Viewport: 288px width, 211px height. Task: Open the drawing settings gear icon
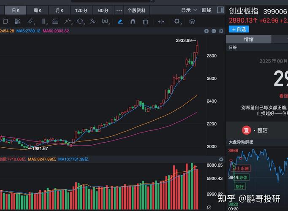tap(177, 21)
